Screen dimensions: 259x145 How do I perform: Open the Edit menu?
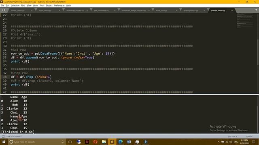click(x=7, y=5)
